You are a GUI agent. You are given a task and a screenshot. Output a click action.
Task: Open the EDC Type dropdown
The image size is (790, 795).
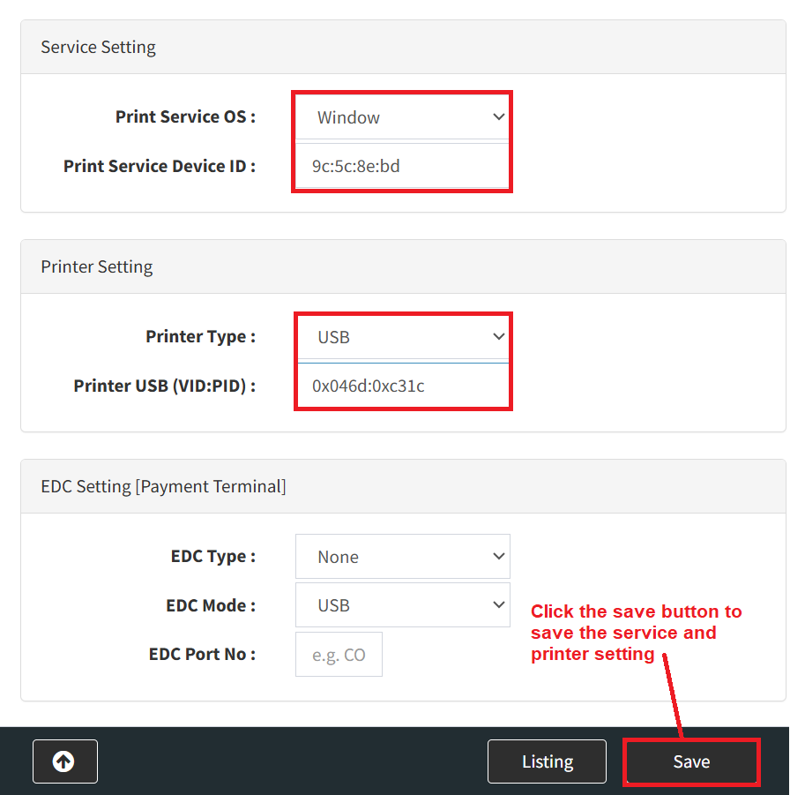402,557
